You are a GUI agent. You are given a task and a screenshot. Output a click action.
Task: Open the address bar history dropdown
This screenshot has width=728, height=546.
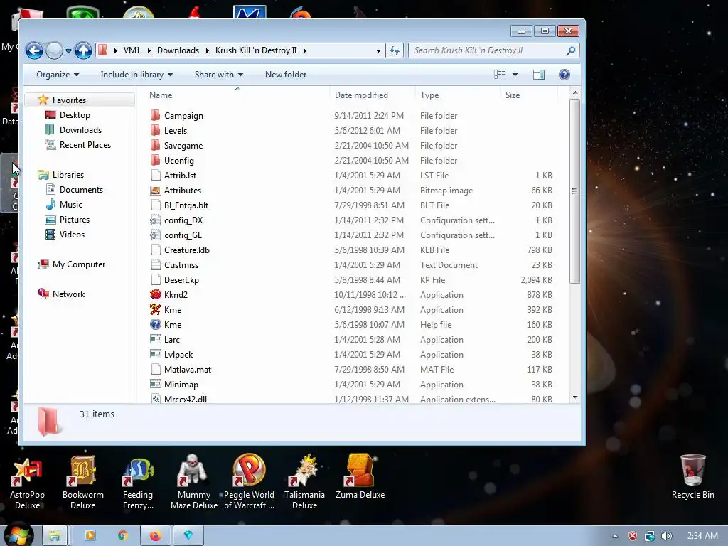pos(378,50)
